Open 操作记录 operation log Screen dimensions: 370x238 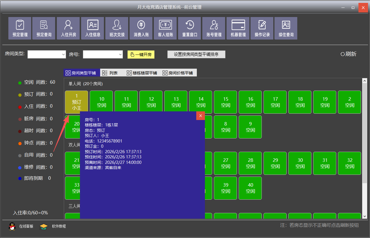(x=262, y=28)
